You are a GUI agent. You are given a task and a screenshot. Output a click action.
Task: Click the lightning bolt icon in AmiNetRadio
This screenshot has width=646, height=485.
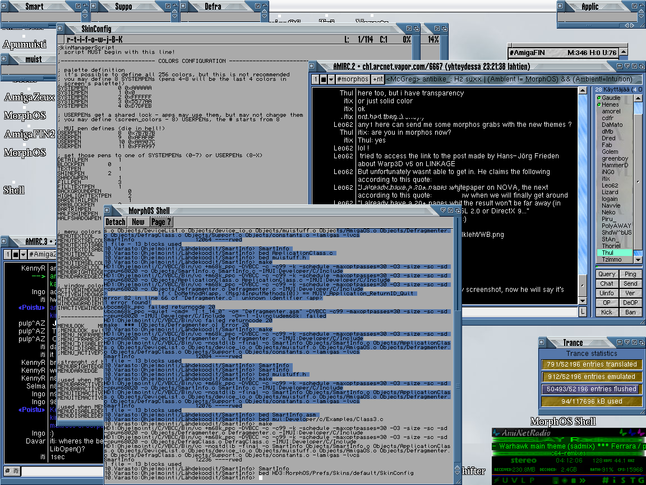tap(496, 481)
